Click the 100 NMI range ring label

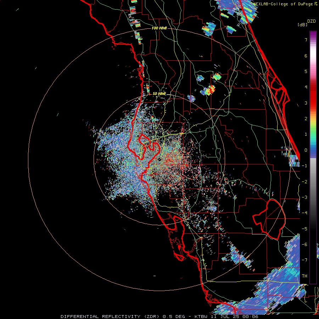(x=159, y=28)
